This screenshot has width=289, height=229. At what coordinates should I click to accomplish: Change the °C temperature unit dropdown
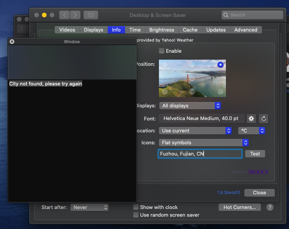coord(252,131)
